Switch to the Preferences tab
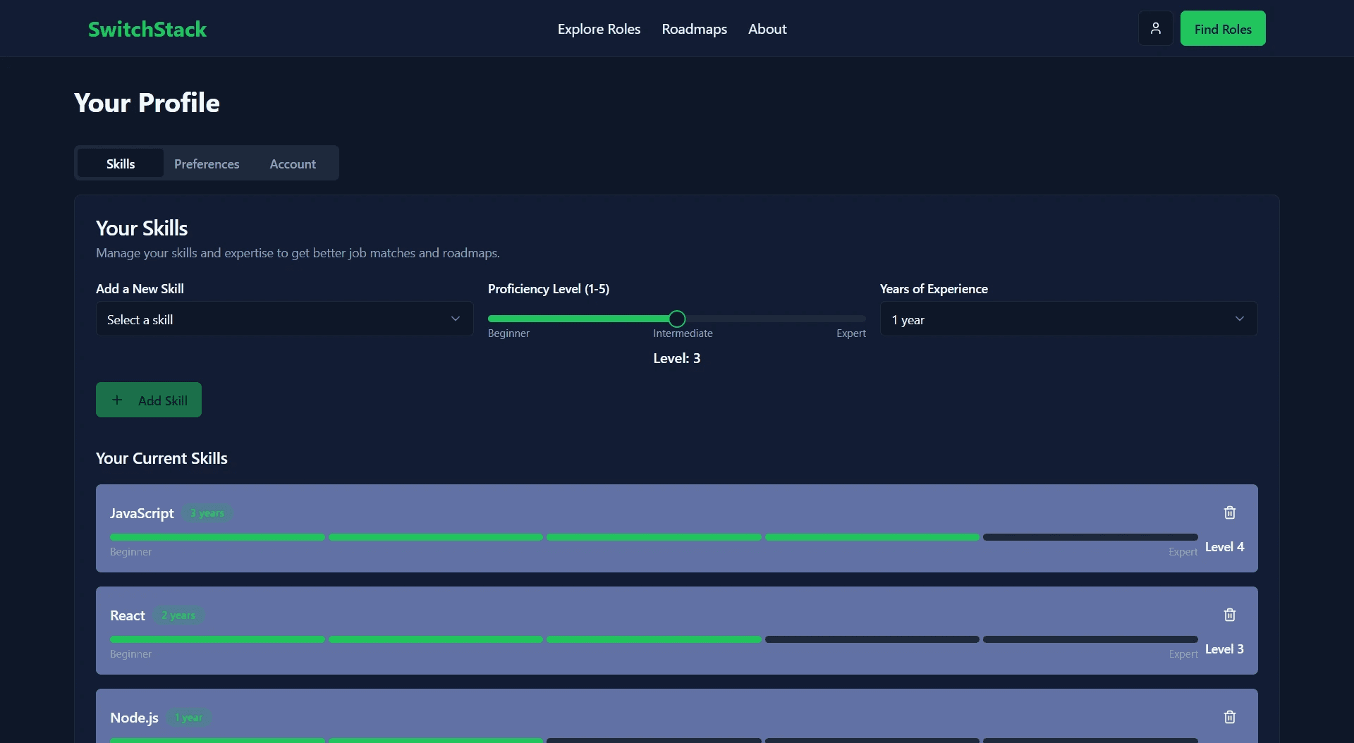 207,163
